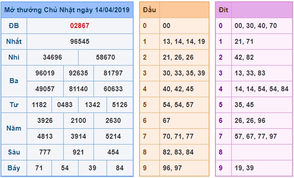Select the red ĐB prize number 02867
Viewport: 294px width, 178px height.
[x=79, y=26]
